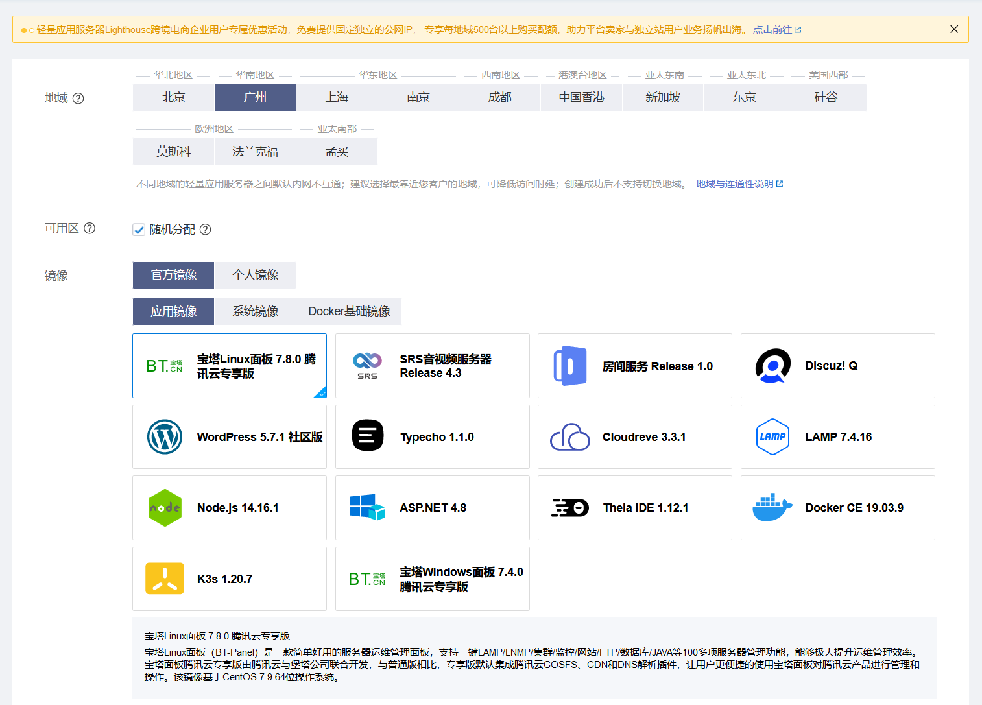The width and height of the screenshot is (982, 705).
Task: Select the 法兰克福 region
Action: [256, 152]
